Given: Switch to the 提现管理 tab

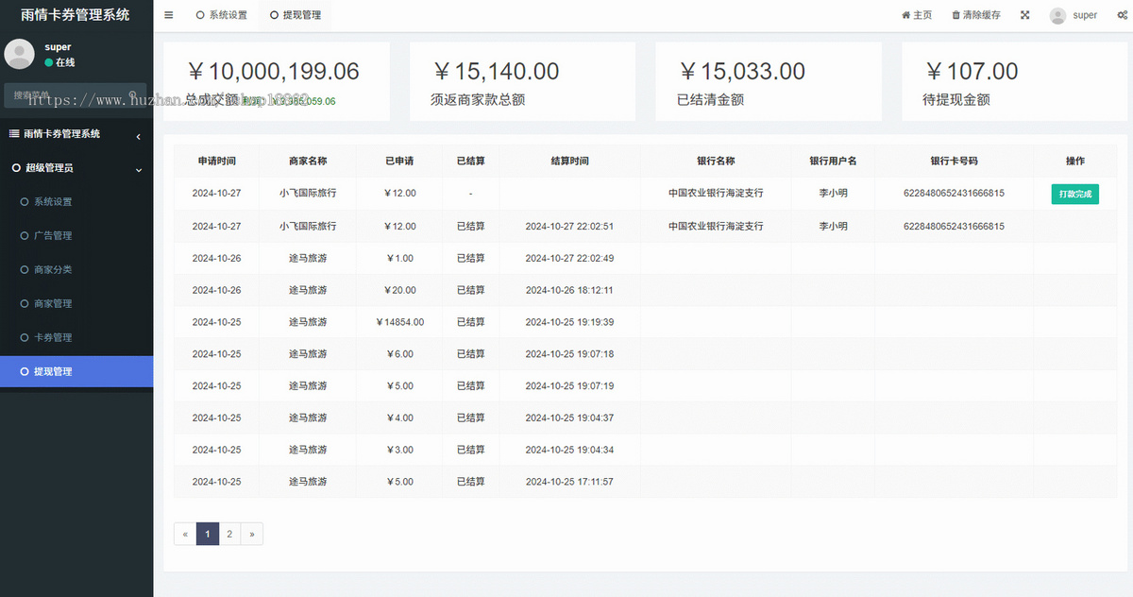Looking at the screenshot, I should click(296, 15).
